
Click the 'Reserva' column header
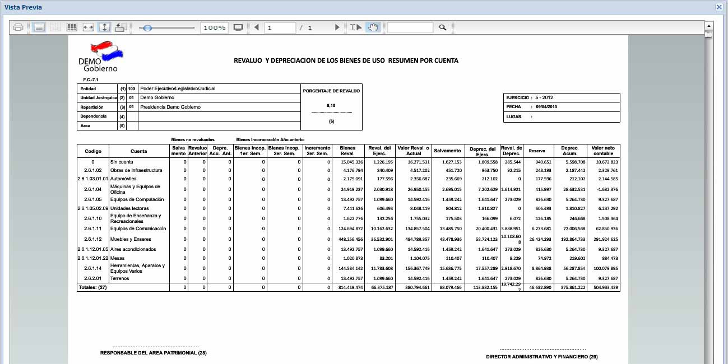click(537, 151)
